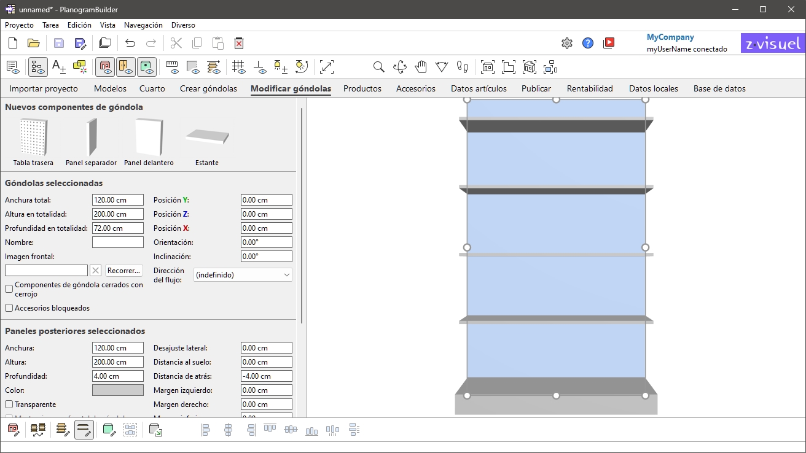Click the frame selected items view icon
This screenshot has height=453, width=806.
550,66
